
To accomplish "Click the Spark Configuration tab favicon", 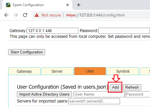I will tap(8, 5).
